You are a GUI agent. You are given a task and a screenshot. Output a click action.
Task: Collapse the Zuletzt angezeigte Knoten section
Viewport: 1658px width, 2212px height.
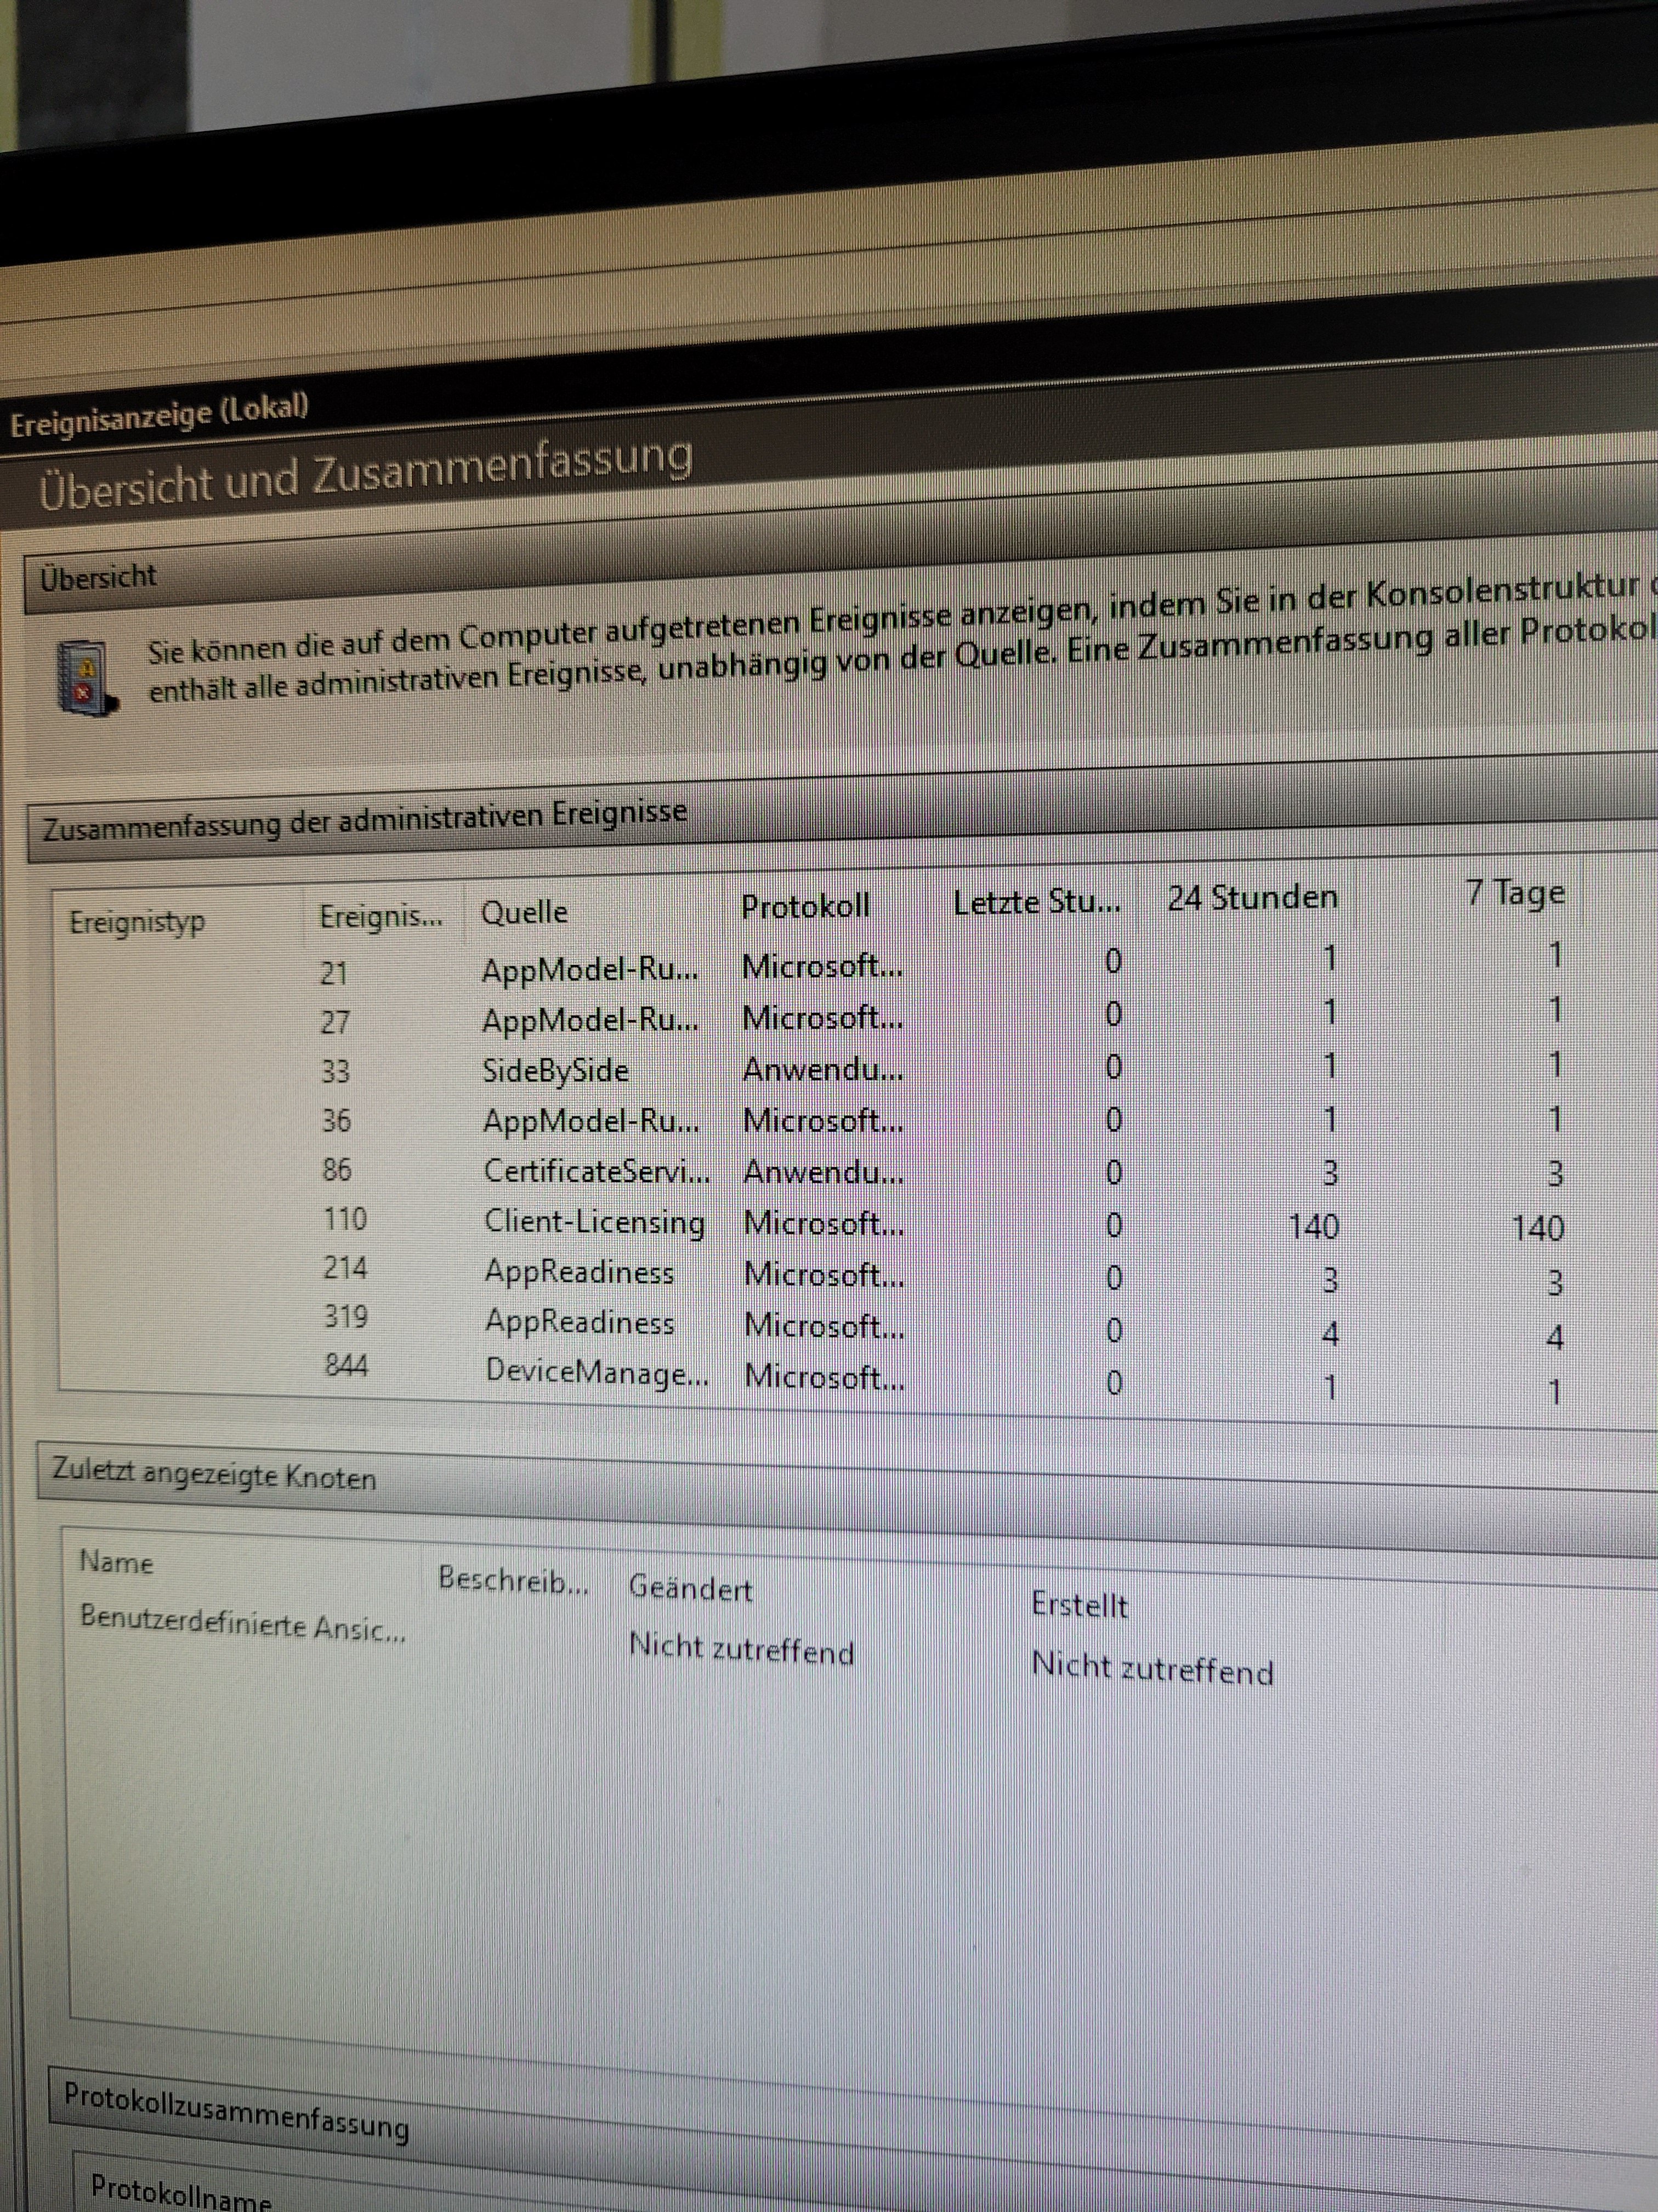click(214, 1475)
